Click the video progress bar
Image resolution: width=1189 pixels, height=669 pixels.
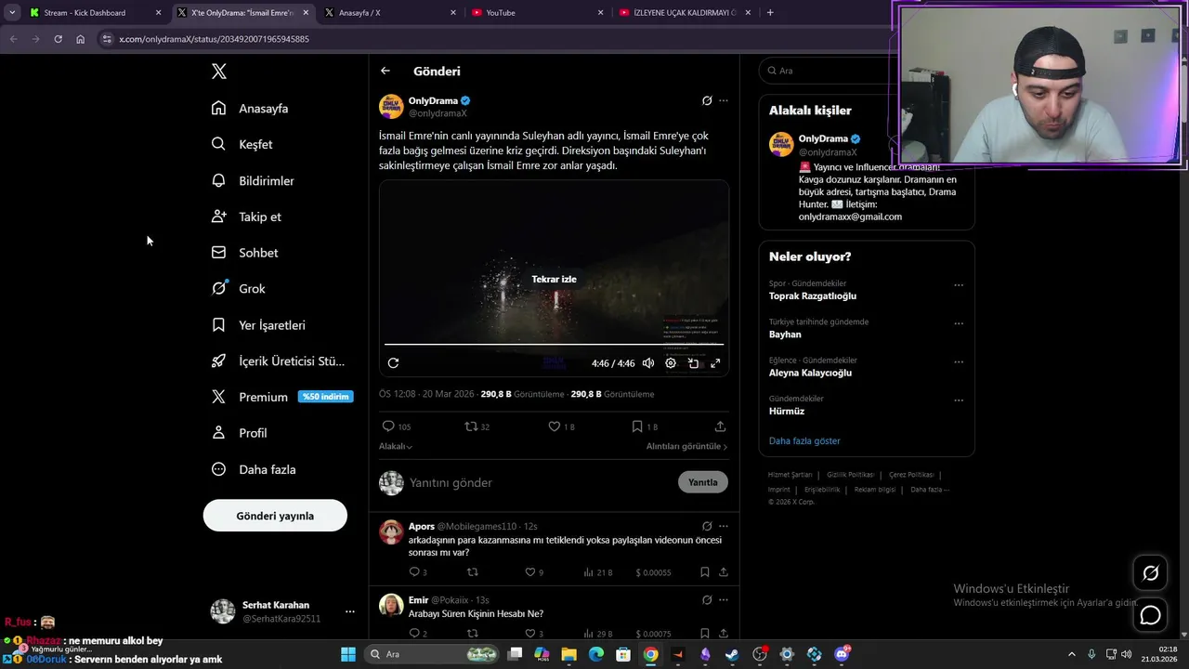tap(554, 345)
